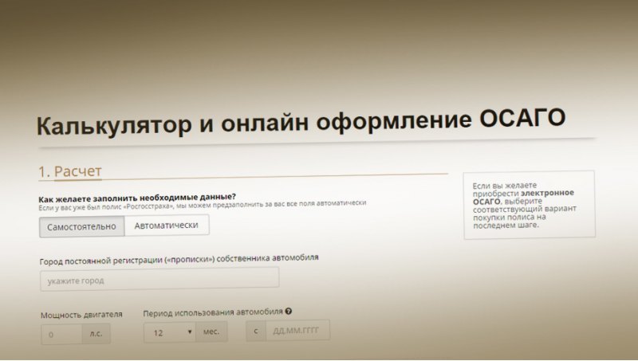Click the Период использования автомобиля label
The height and width of the screenshot is (361, 638).
(x=213, y=312)
